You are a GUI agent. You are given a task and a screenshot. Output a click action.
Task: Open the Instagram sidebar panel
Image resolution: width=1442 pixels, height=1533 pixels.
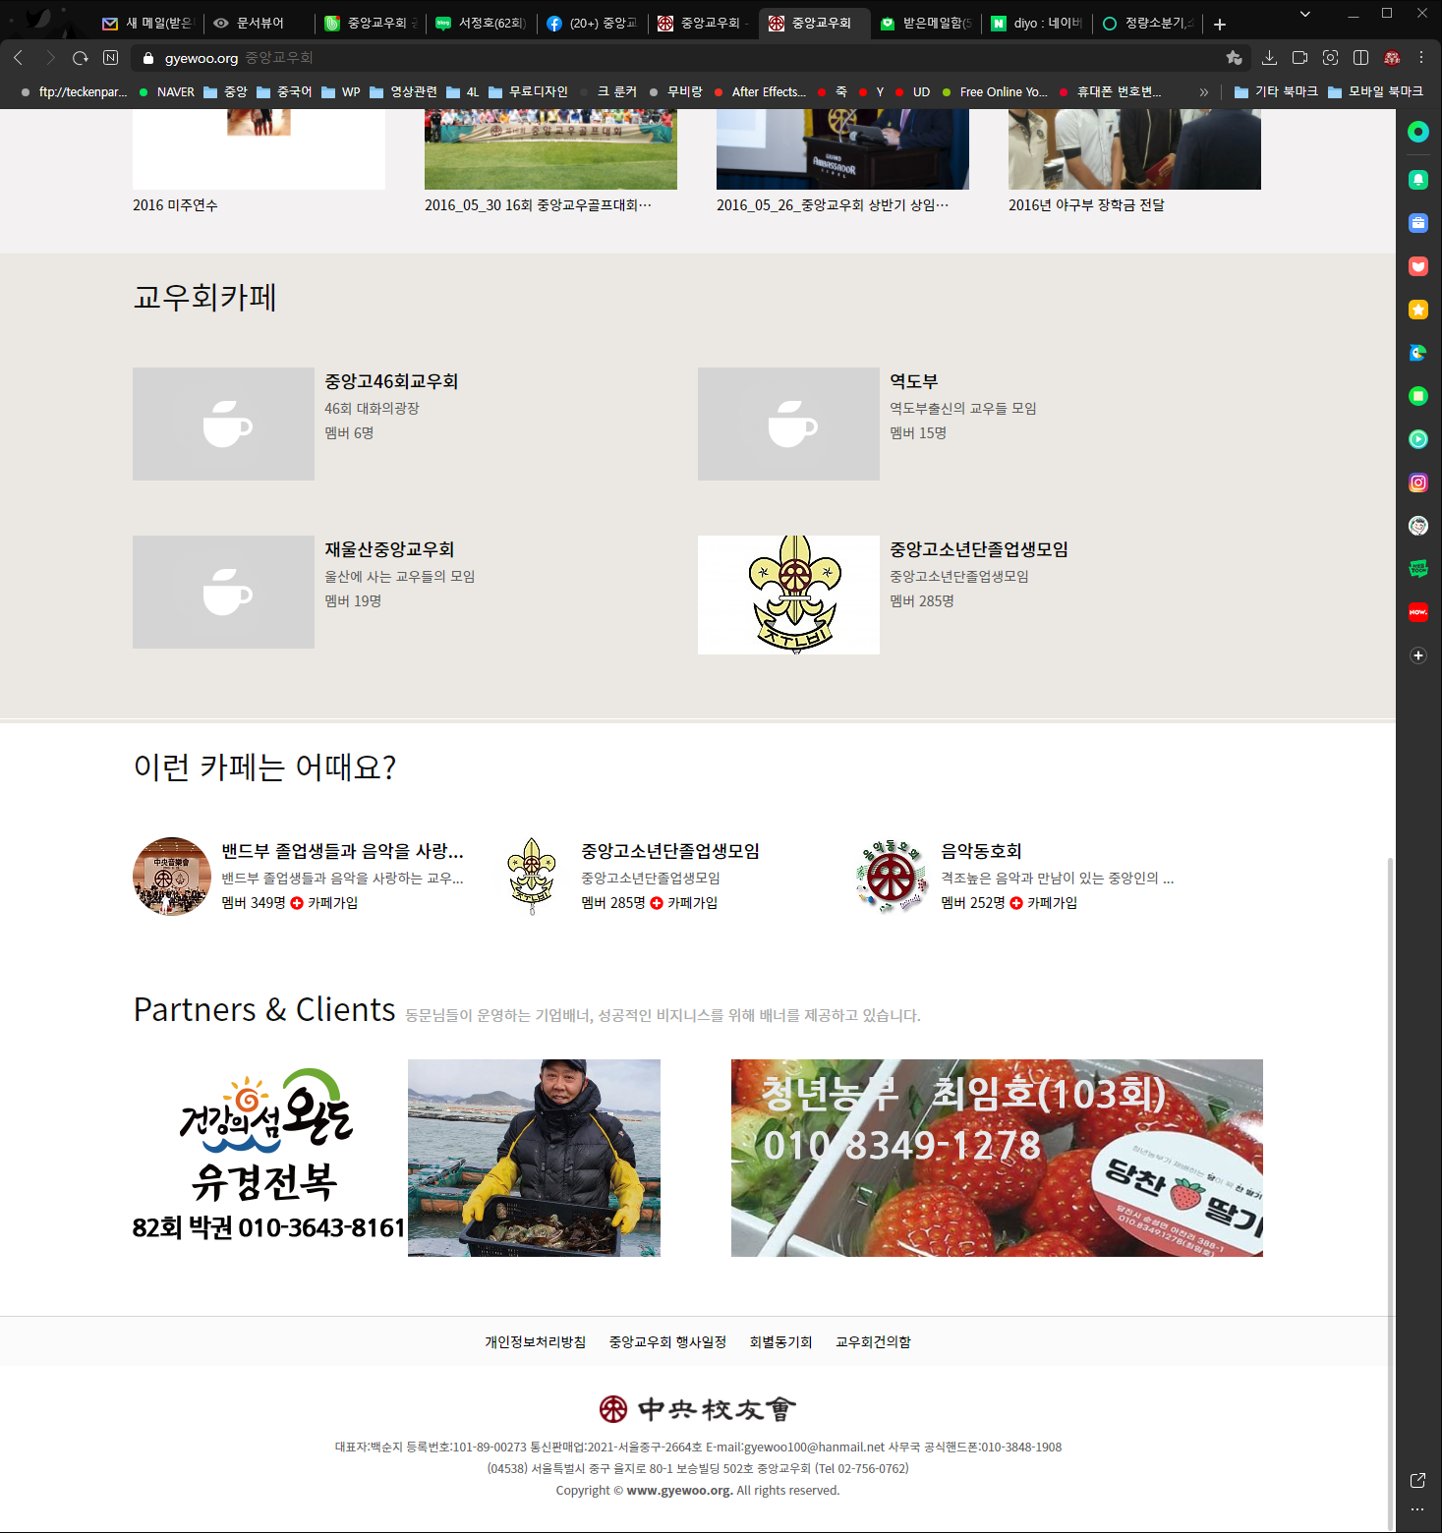[1417, 483]
